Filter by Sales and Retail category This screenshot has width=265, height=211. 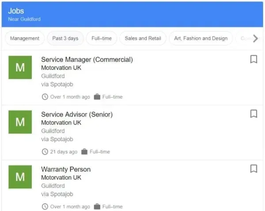143,38
